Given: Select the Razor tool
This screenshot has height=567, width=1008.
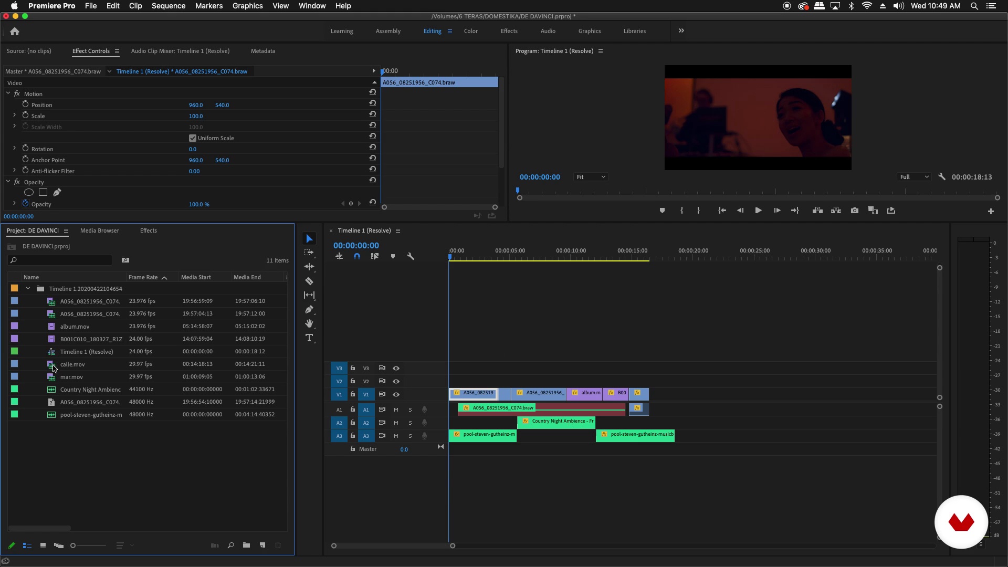Looking at the screenshot, I should [309, 281].
